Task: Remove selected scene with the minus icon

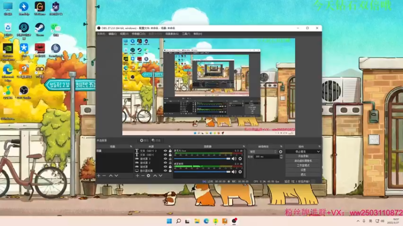Action: tap(104, 176)
